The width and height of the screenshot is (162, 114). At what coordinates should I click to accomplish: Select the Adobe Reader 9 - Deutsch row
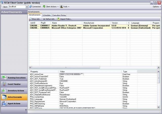tap(94, 25)
